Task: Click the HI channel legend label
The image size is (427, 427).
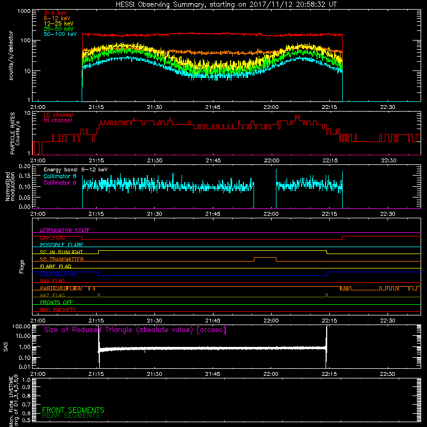Action: (x=58, y=121)
